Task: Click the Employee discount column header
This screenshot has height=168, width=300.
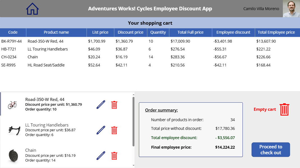Action: coord(233,32)
